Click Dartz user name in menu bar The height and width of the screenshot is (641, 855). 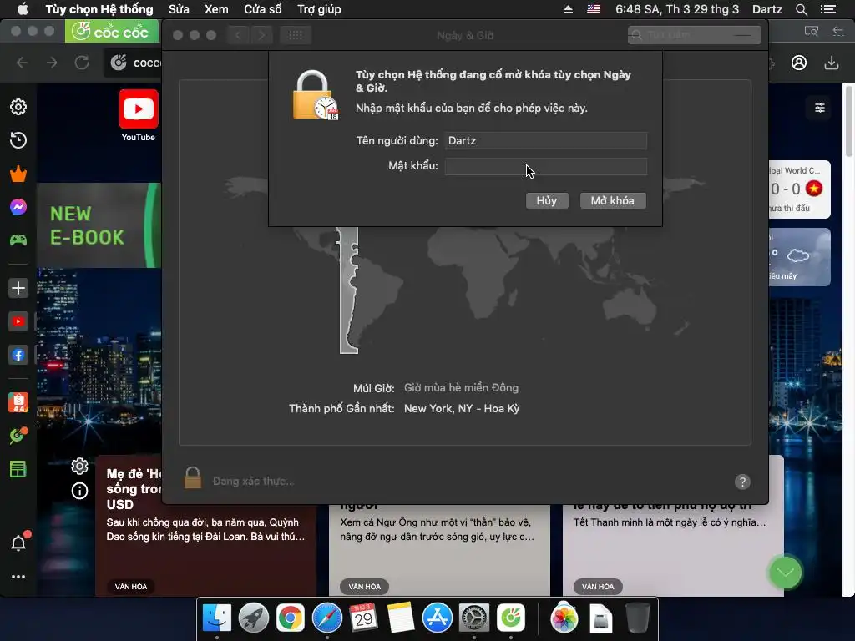click(x=766, y=9)
